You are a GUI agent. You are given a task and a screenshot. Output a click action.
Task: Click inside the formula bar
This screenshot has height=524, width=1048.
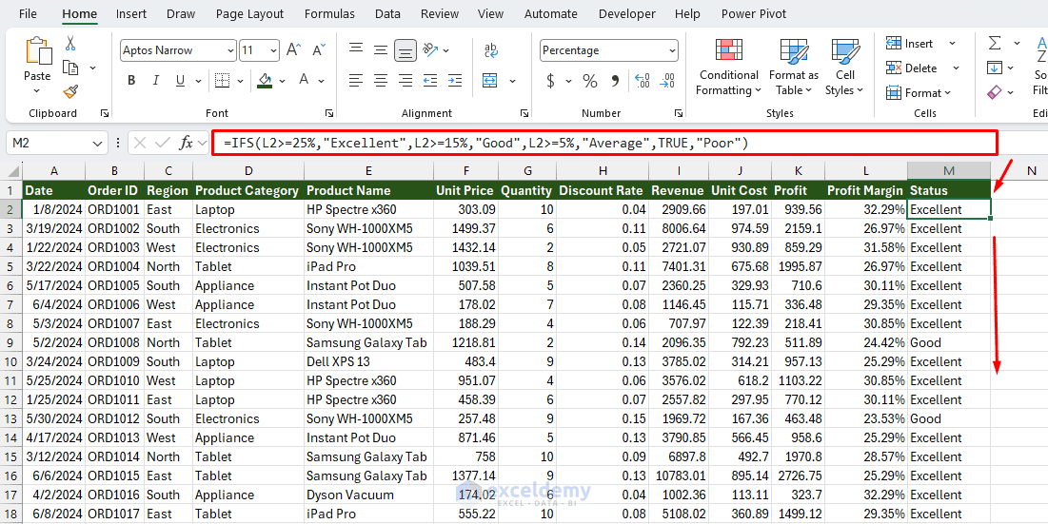(604, 143)
